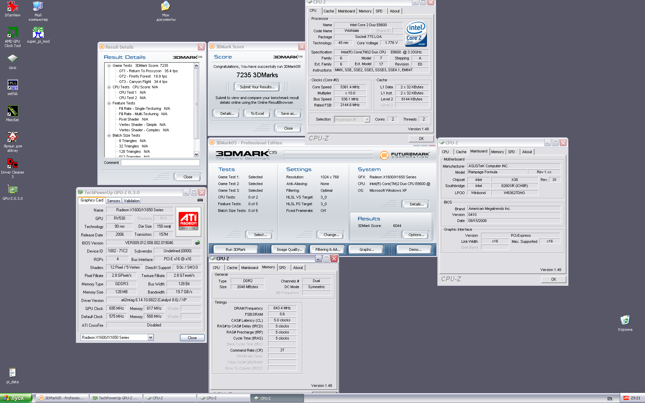Open Cache tab in processor CPU-Z window

(329, 11)
